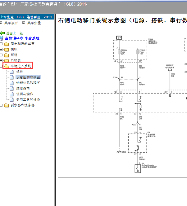Collapse the 车辆进入系统 folder node
Screen dimensions: 187x206
(1, 66)
